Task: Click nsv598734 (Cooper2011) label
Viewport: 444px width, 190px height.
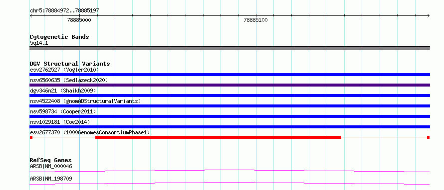Action: pos(63,111)
